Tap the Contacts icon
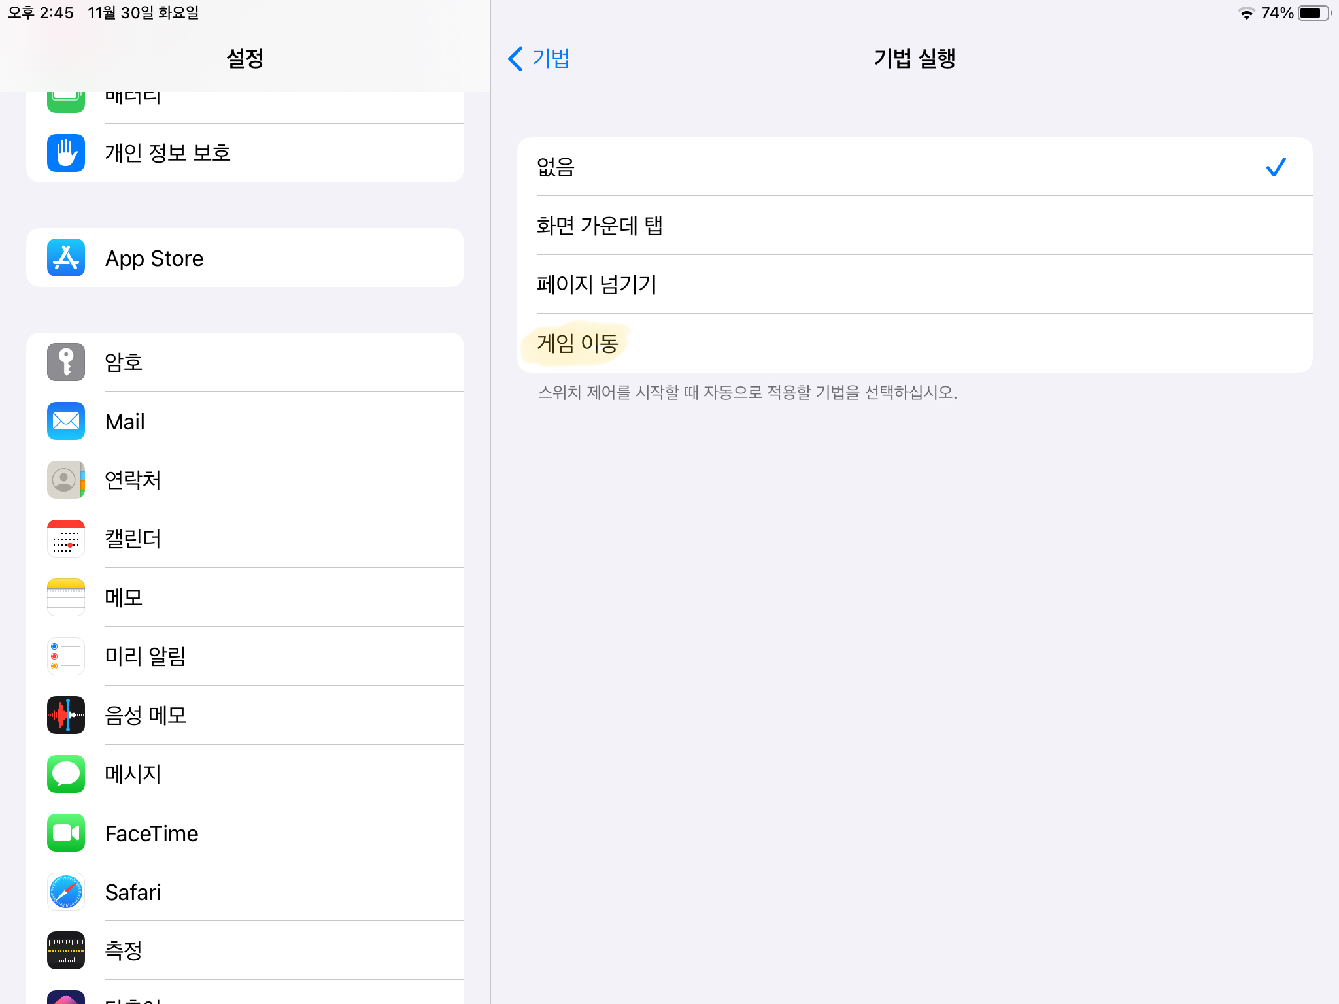Image resolution: width=1339 pixels, height=1004 pixels. tap(66, 480)
